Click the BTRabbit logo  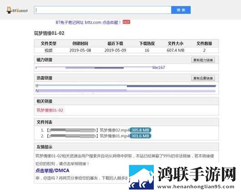(x=17, y=10)
